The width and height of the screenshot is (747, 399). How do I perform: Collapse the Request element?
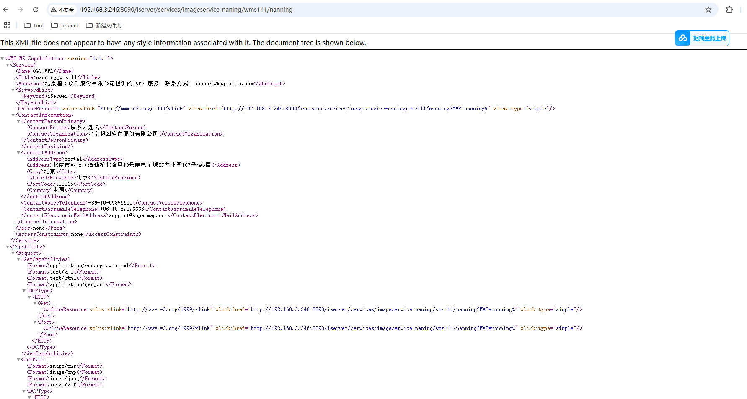(x=13, y=253)
